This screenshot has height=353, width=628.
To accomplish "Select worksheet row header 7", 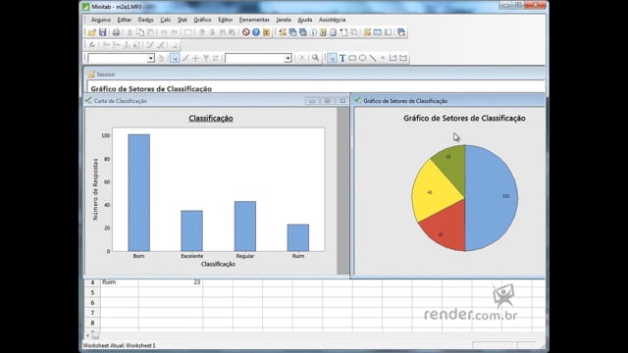I will (x=92, y=313).
